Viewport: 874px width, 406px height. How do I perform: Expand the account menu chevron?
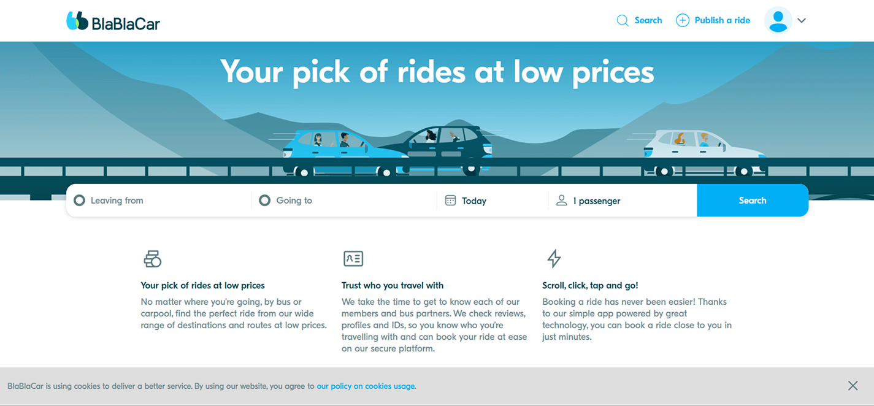[x=802, y=20]
